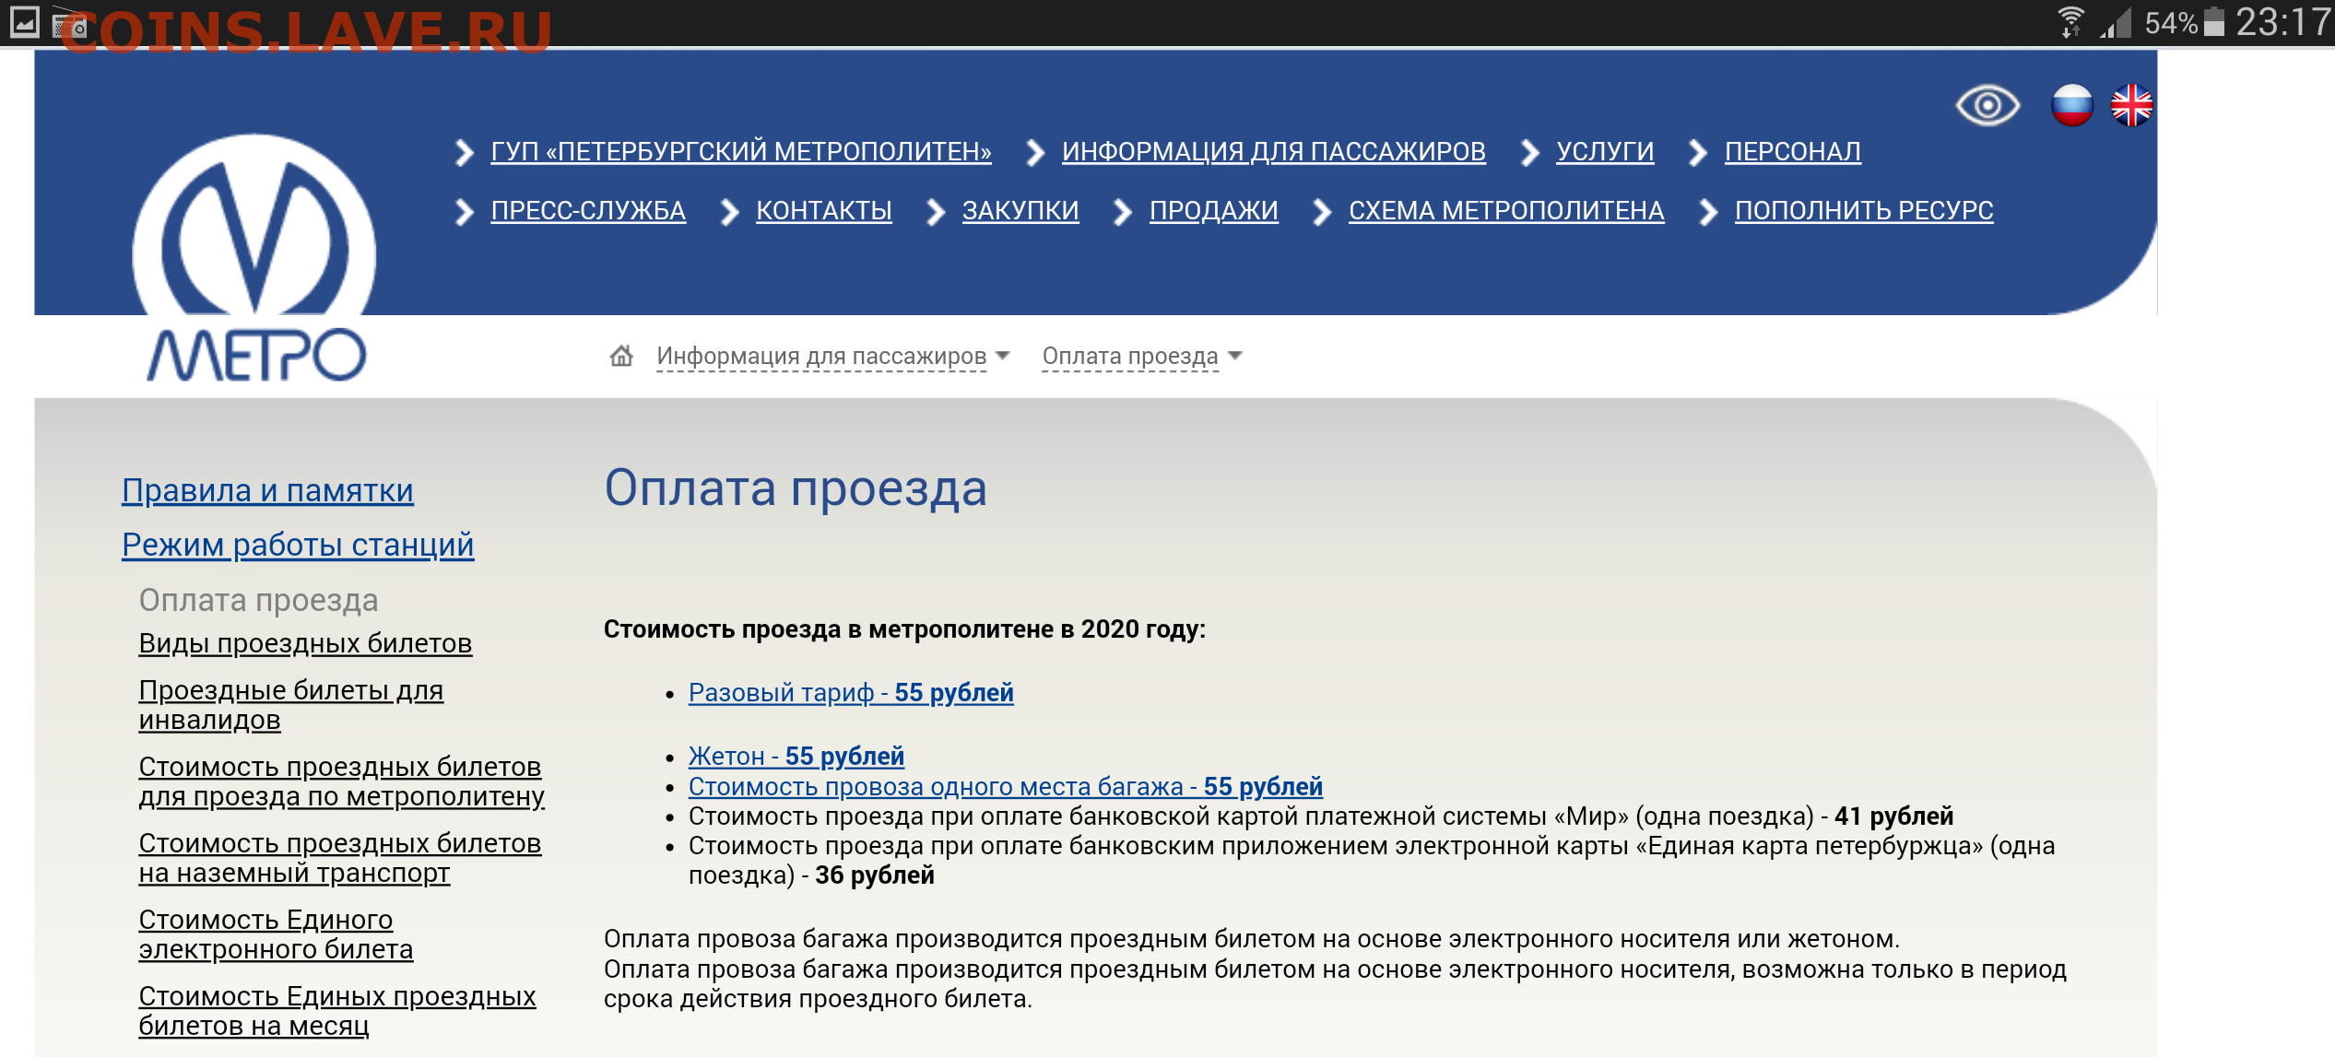Switch language via Russian flag icon
2335x1057 pixels.
[x=2071, y=106]
